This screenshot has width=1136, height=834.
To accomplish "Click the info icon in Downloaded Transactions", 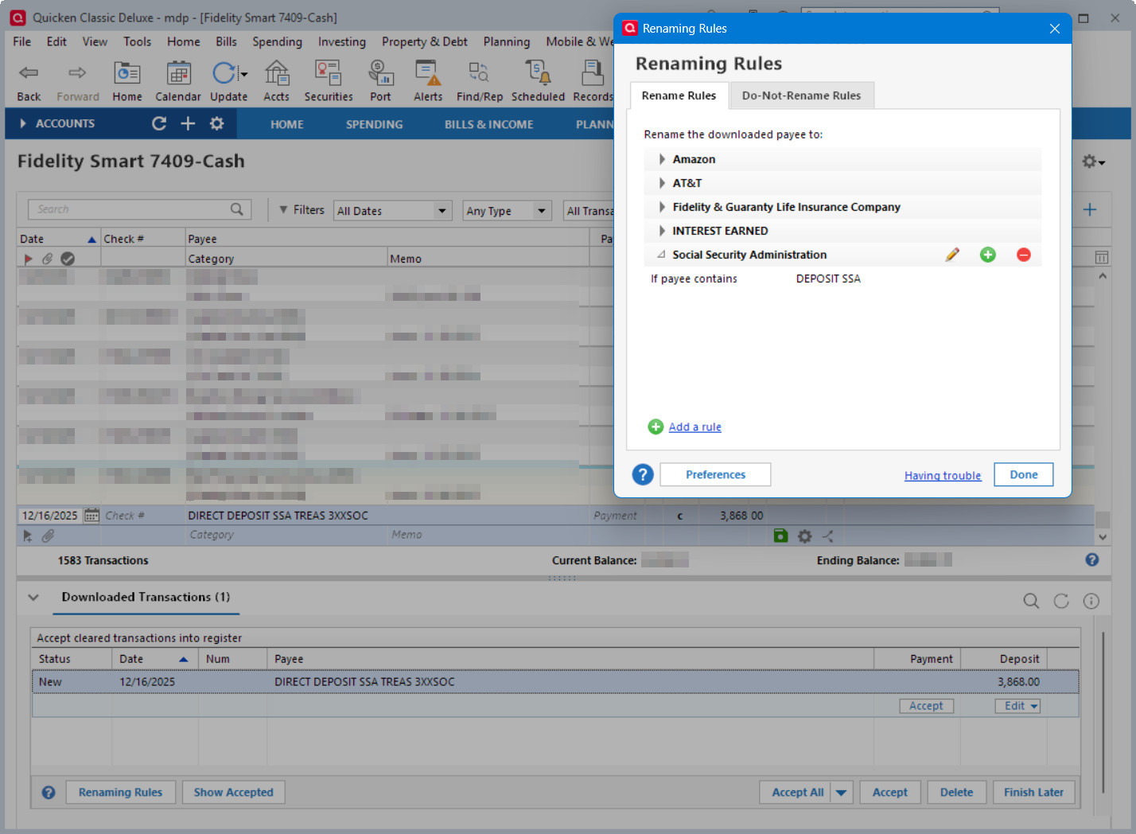I will click(1091, 601).
